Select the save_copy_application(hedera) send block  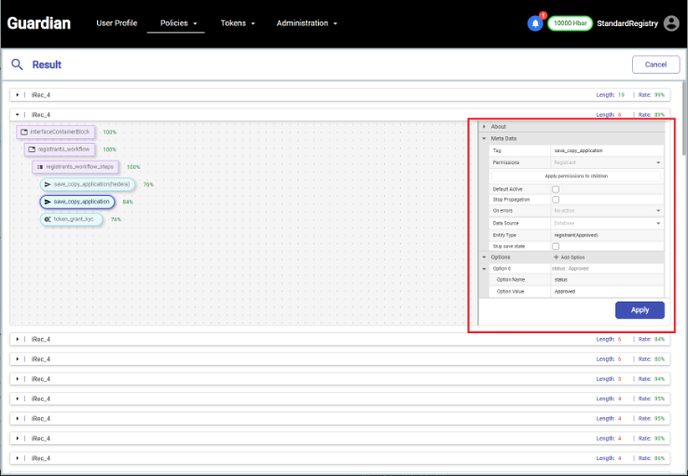tap(88, 185)
